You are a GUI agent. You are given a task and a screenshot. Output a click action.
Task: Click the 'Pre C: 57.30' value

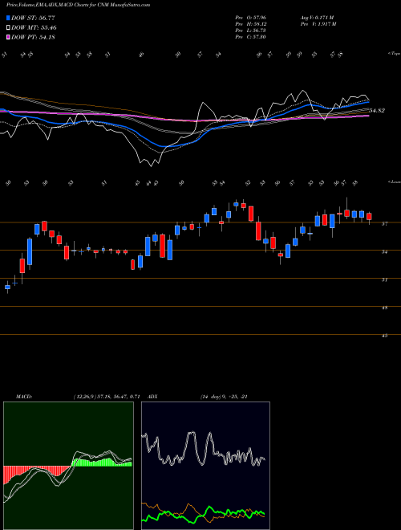251,37
